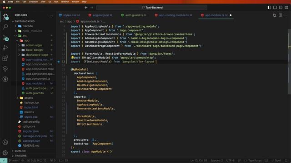Image resolution: width=291 pixels, height=163 pixels.
Task: Open the customize layout icon
Action: (286, 7)
